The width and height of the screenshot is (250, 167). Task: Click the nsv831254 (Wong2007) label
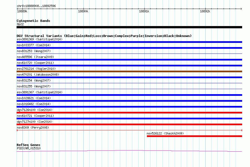click(34, 80)
